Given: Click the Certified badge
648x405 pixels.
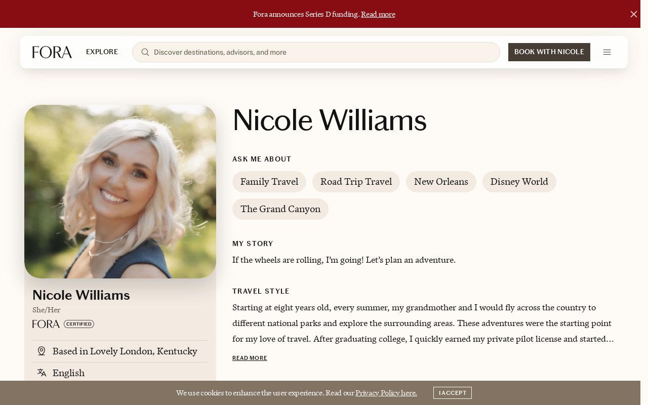Looking at the screenshot, I should point(79,324).
